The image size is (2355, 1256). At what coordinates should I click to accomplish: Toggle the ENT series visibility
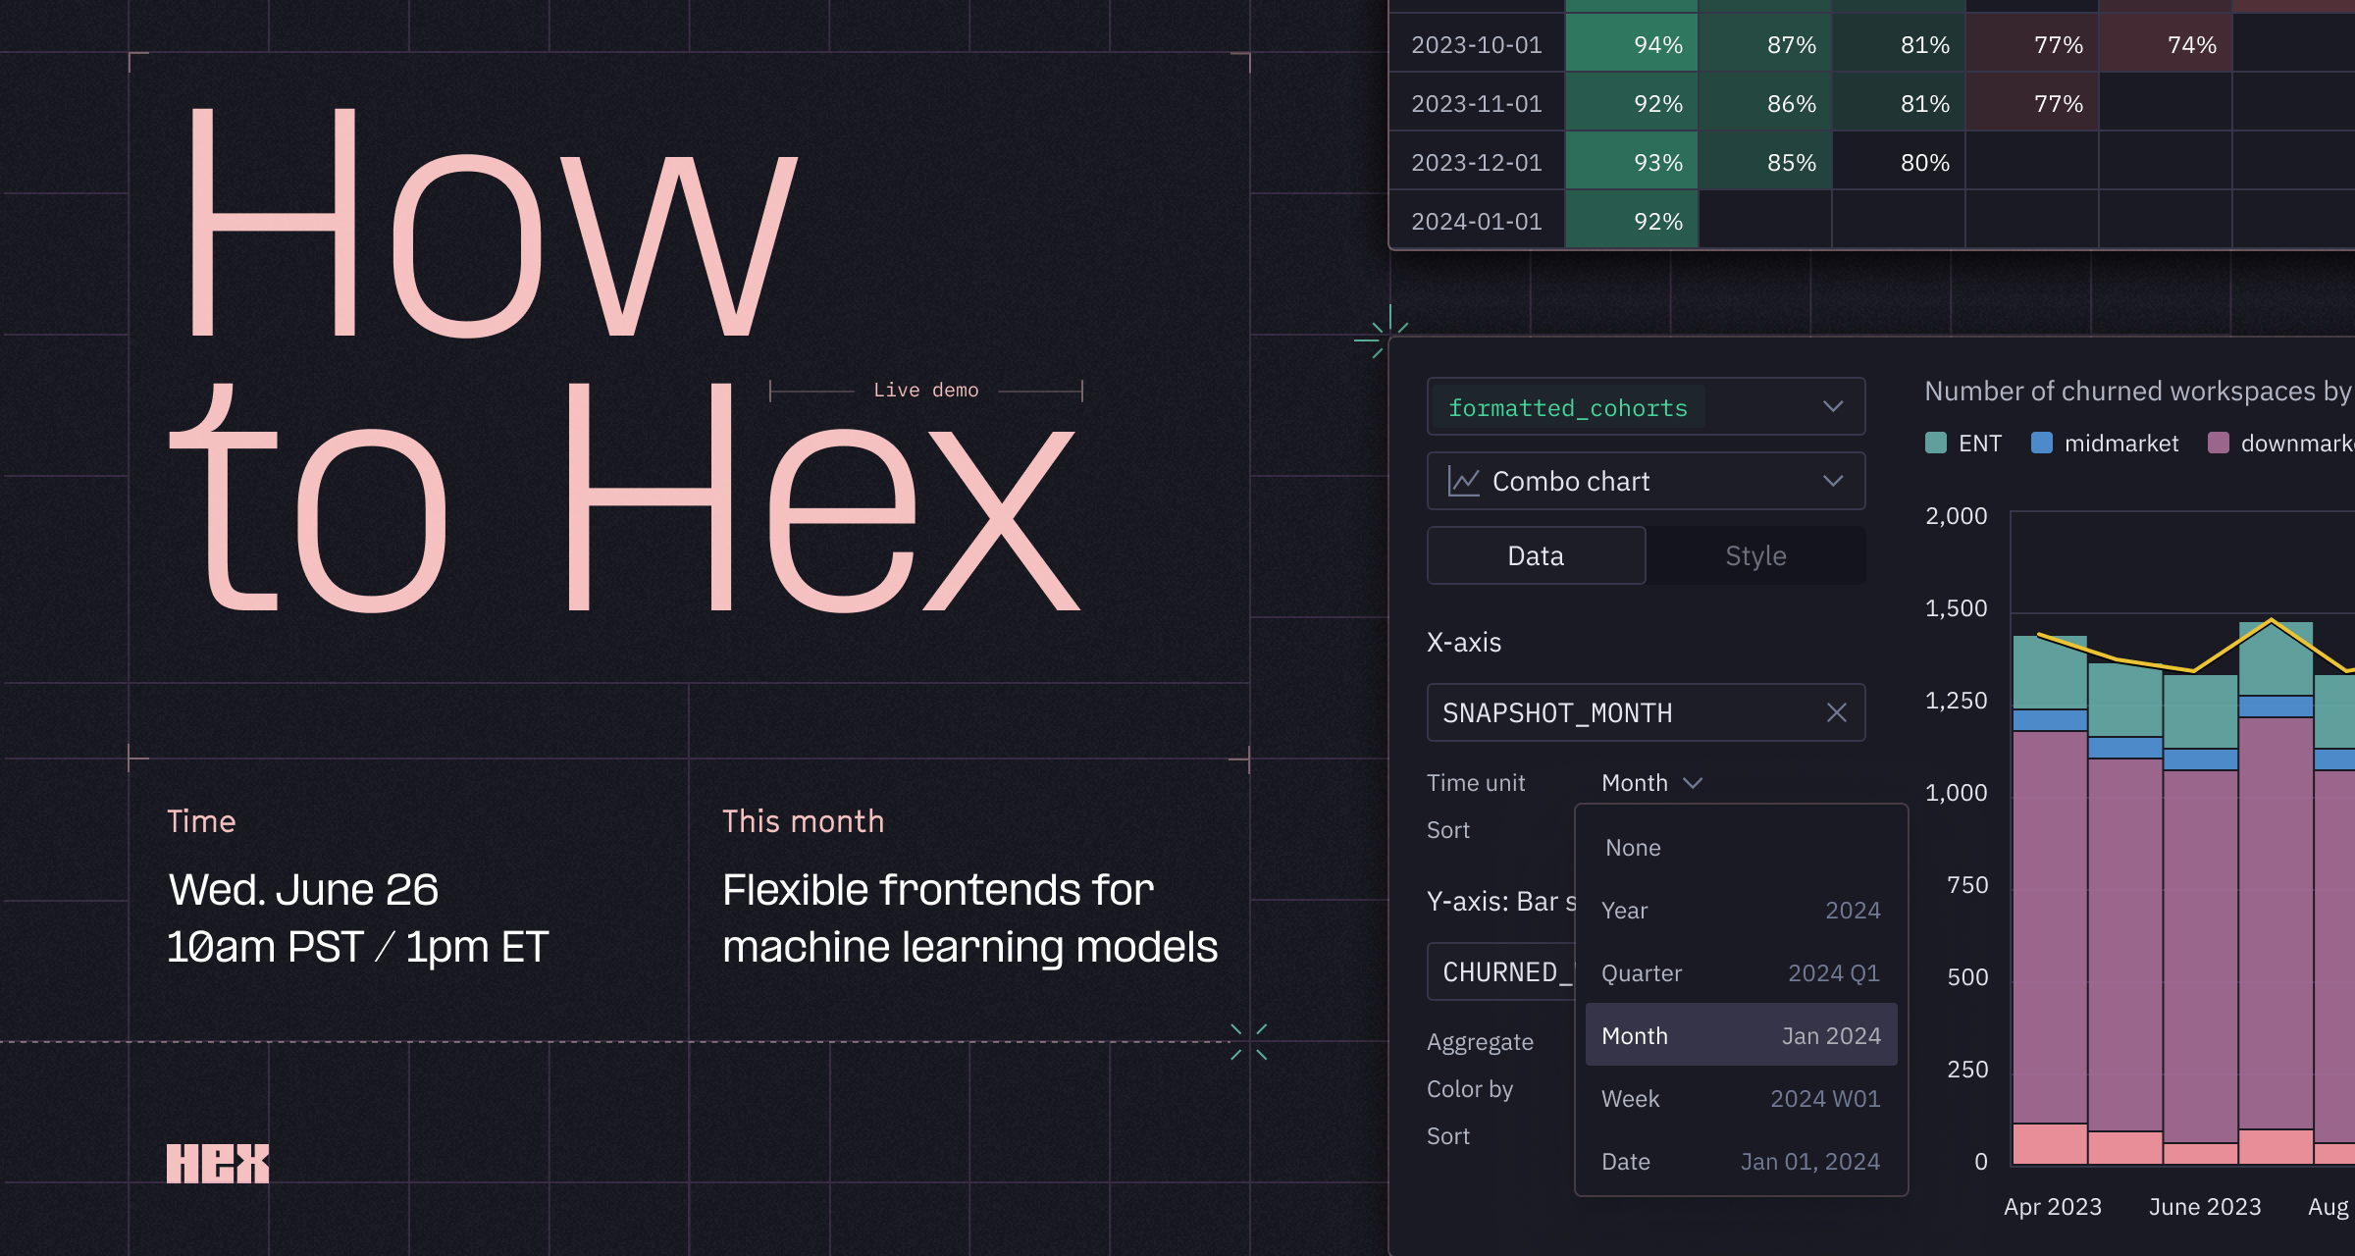point(1964,443)
